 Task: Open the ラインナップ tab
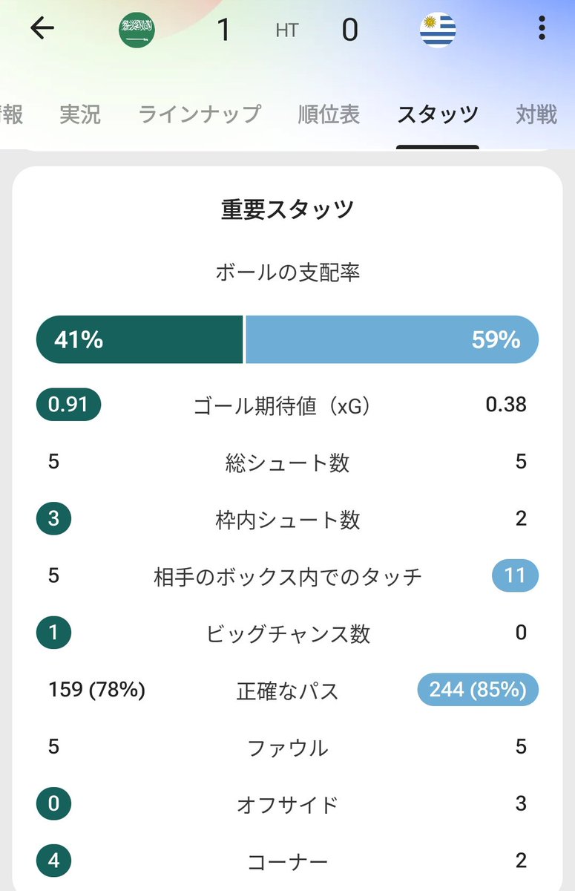pos(200,114)
